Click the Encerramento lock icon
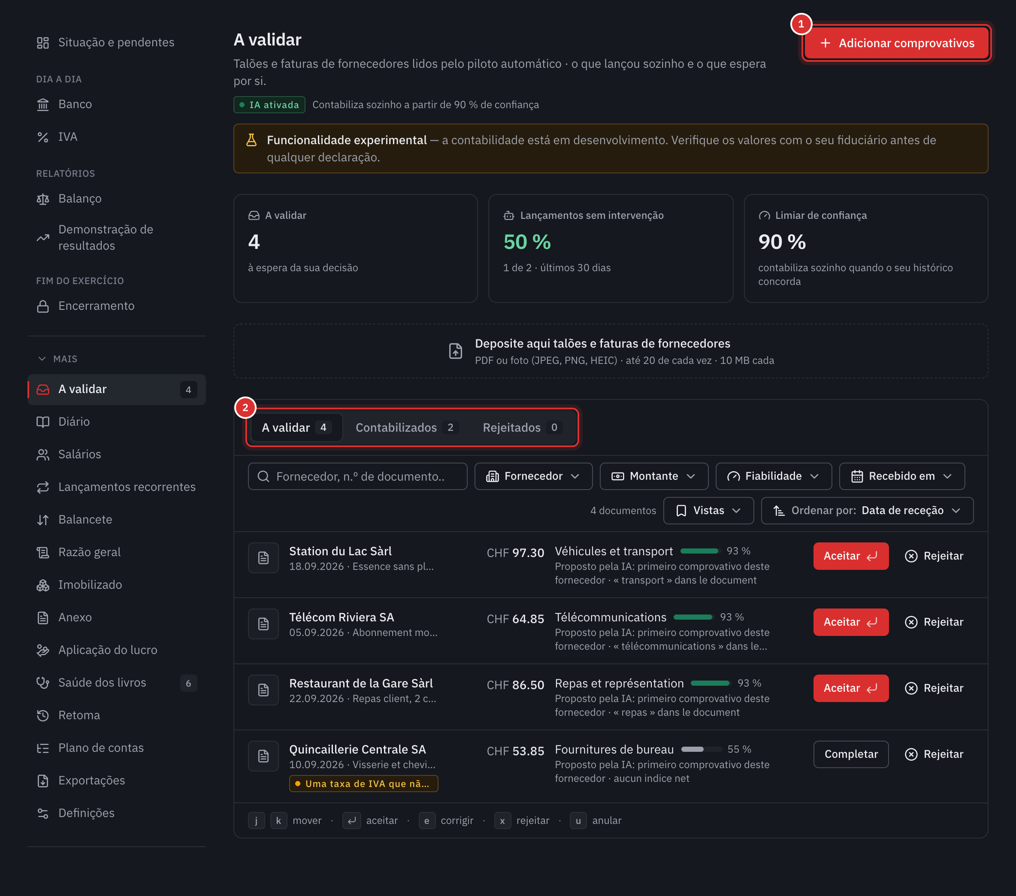 pyautogui.click(x=43, y=306)
